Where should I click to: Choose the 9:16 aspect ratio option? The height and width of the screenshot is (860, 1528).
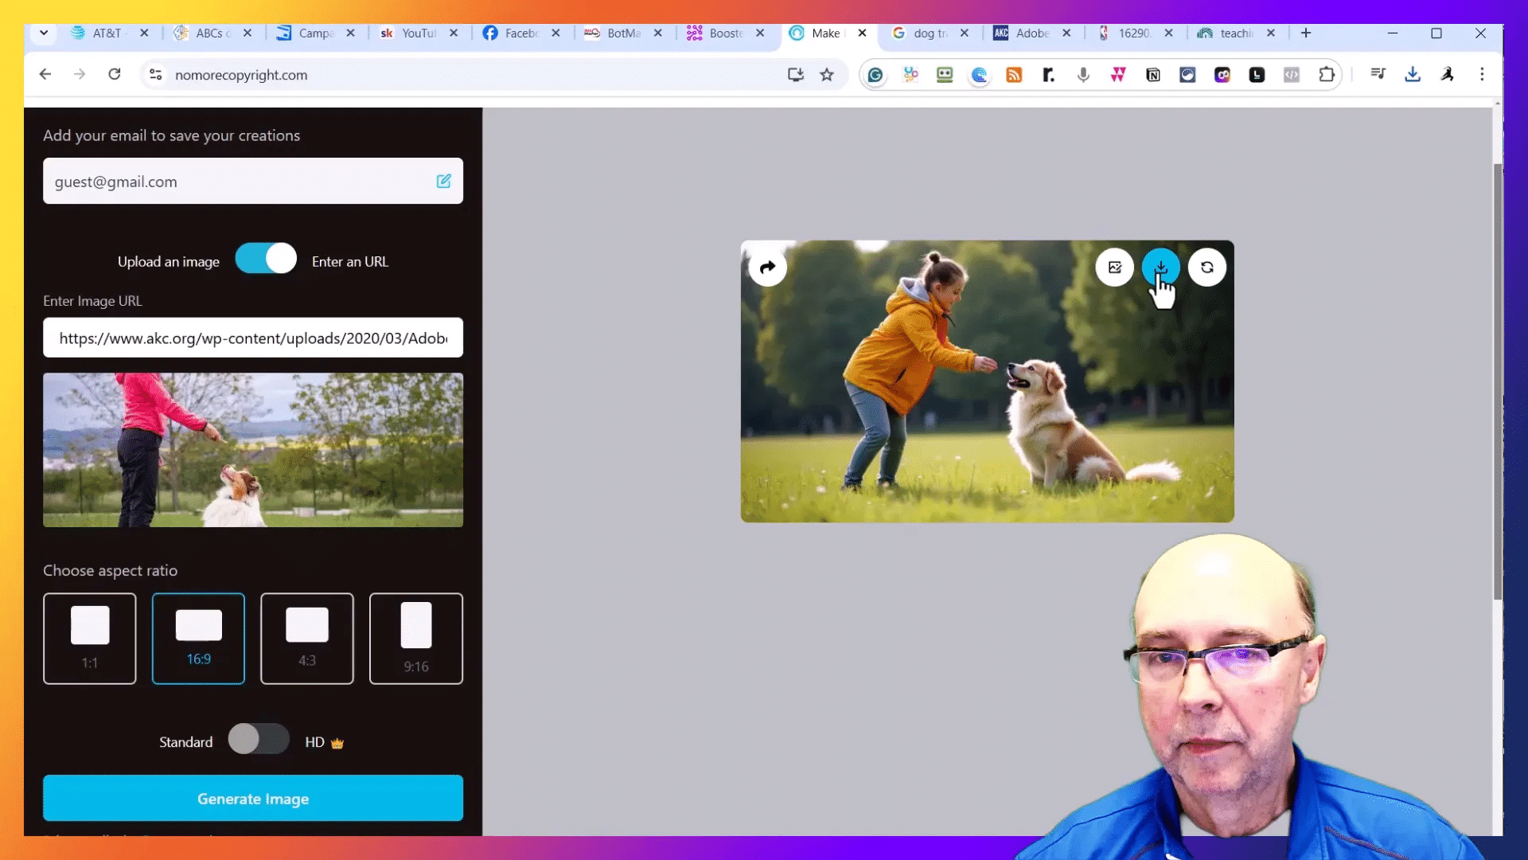pyautogui.click(x=415, y=639)
